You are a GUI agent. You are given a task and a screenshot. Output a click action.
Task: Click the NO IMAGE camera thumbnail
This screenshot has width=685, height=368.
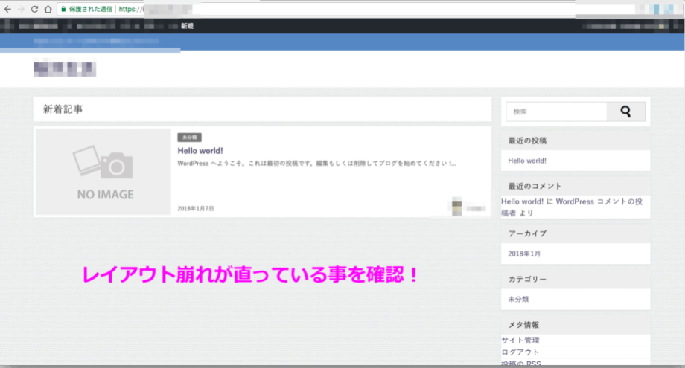point(103,172)
